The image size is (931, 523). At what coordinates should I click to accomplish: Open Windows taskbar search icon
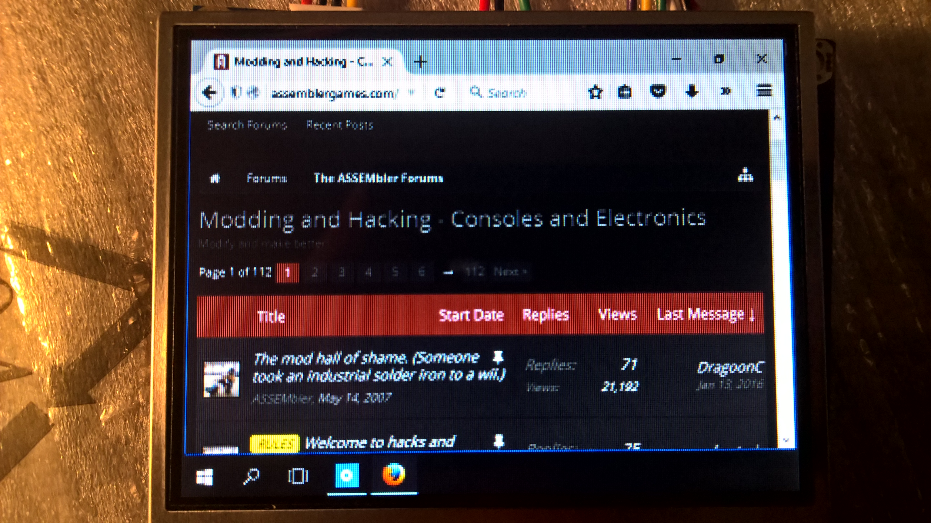click(x=251, y=477)
